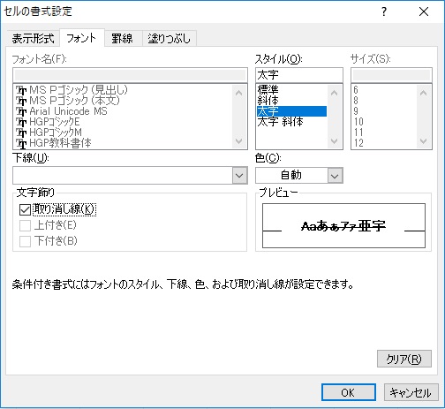Viewport: 445px width, 409px height.
Task: Select 太字 斜体 in the style list
Action: (291, 122)
